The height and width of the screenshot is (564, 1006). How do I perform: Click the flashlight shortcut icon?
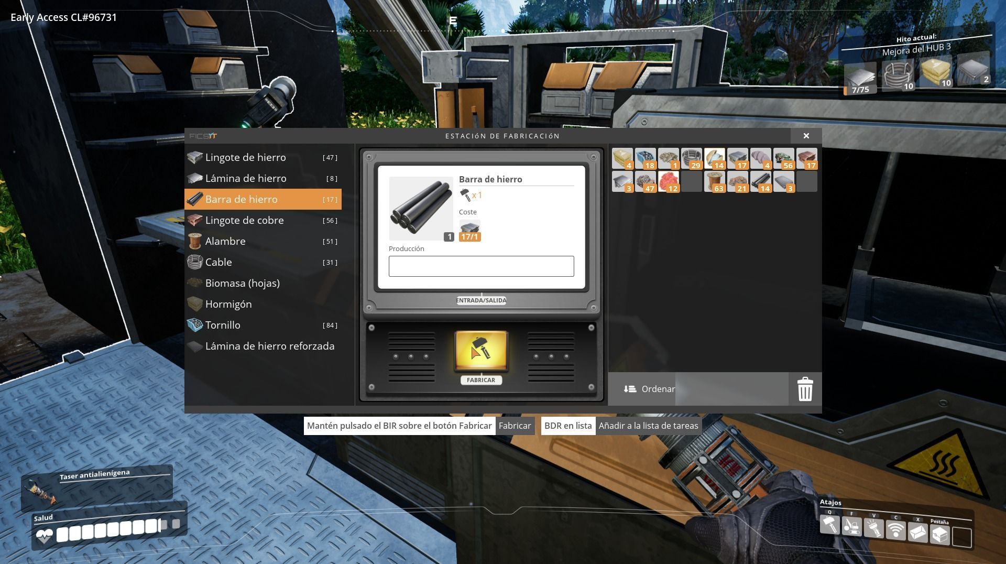[x=873, y=527]
